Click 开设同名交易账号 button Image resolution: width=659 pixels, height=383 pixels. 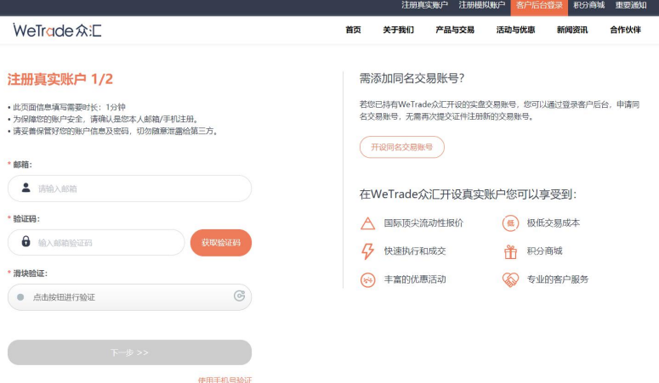[x=402, y=147]
